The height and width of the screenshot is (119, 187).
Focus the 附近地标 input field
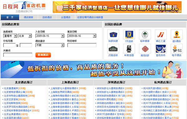82,45
